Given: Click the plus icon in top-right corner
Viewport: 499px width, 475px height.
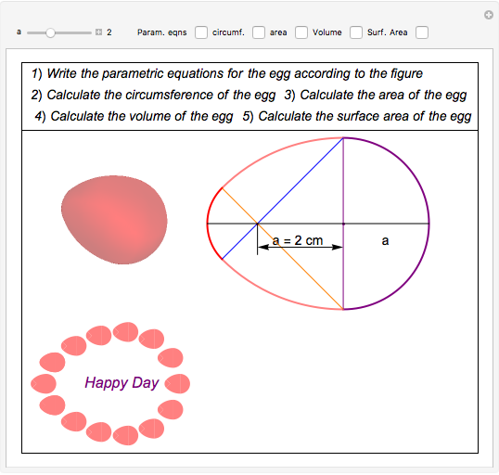Looking at the screenshot, I should pos(488,15).
